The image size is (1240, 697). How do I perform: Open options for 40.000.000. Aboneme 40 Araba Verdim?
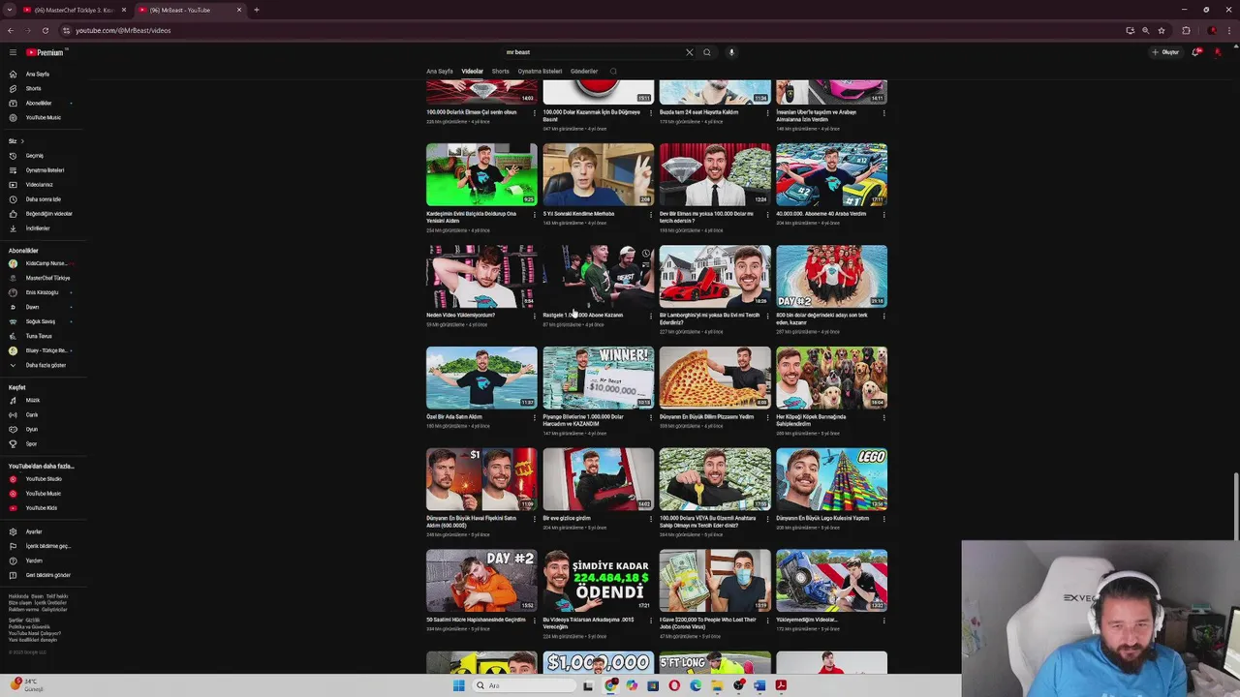coord(883,214)
